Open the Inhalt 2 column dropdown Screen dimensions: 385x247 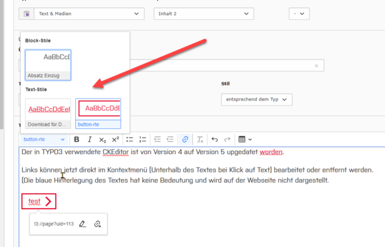(x=204, y=14)
